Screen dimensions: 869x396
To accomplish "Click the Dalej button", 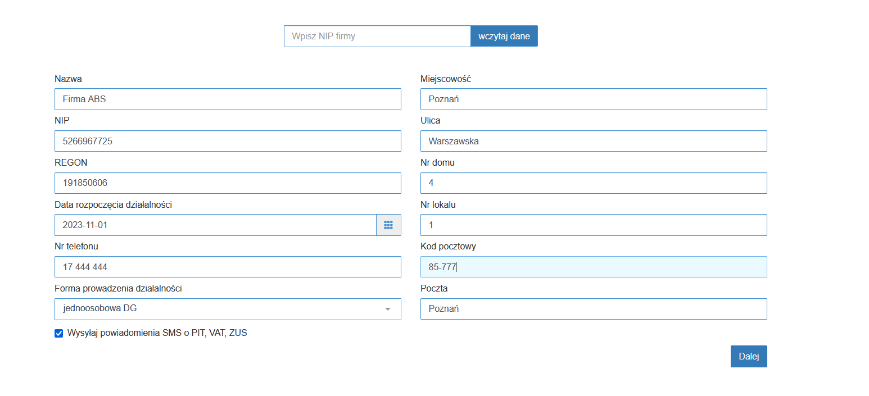I will point(748,356).
